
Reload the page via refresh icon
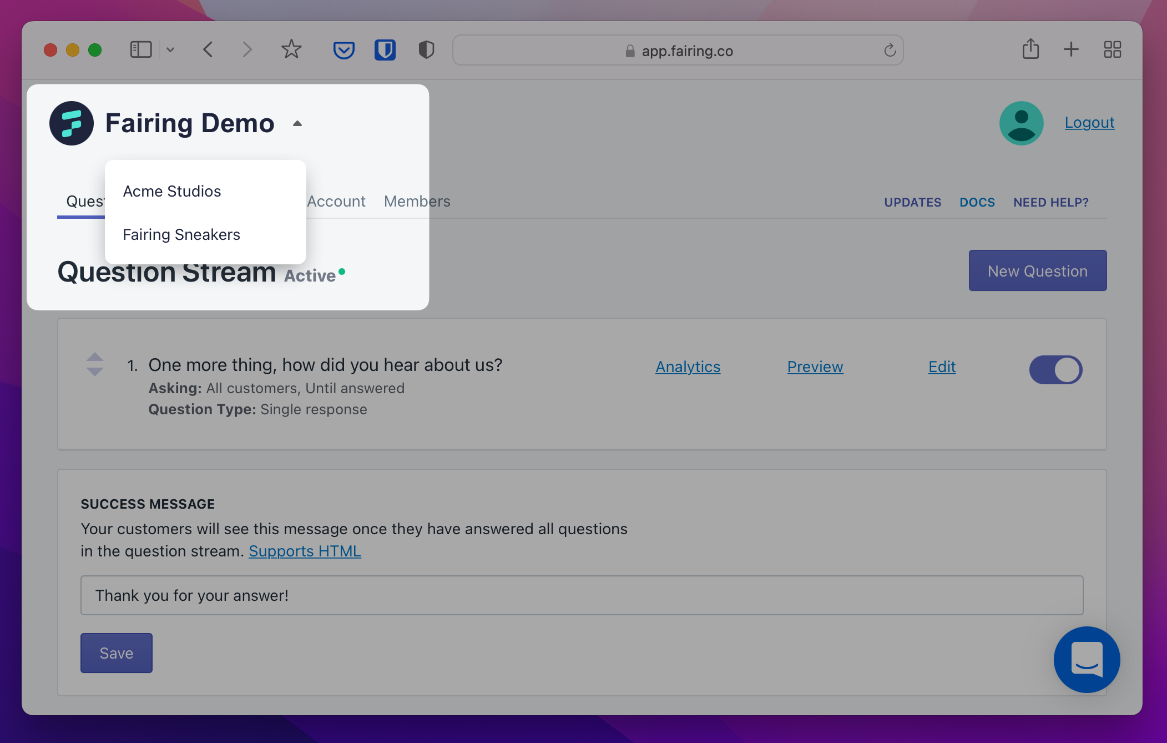[890, 51]
